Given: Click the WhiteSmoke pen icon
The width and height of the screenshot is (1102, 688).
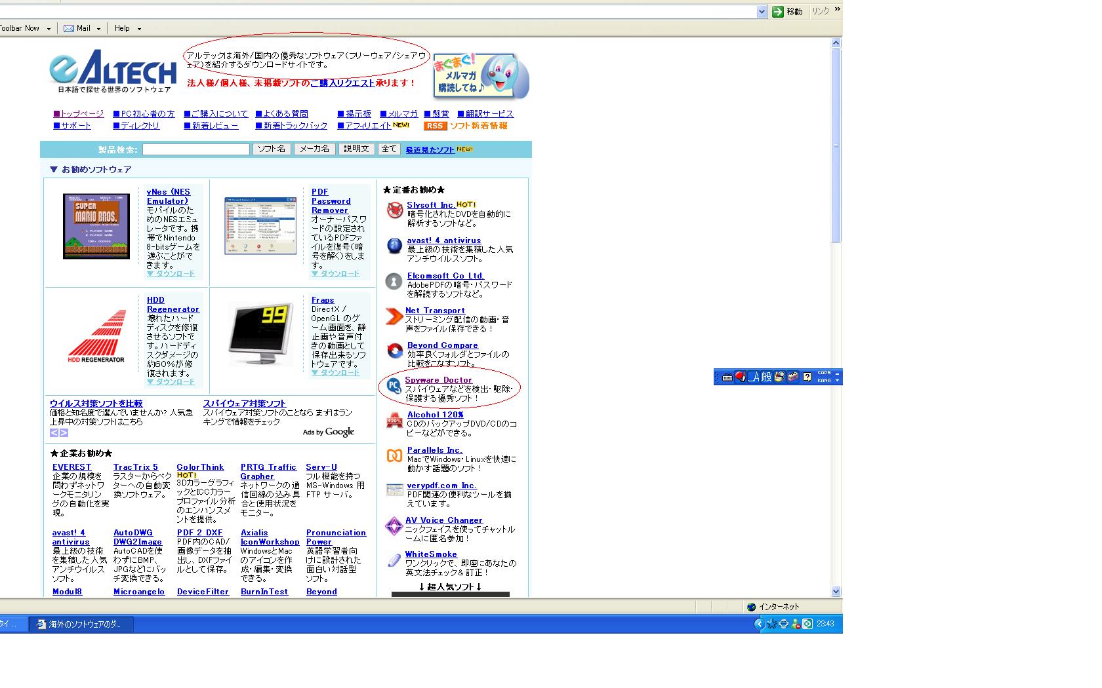Looking at the screenshot, I should 394,560.
